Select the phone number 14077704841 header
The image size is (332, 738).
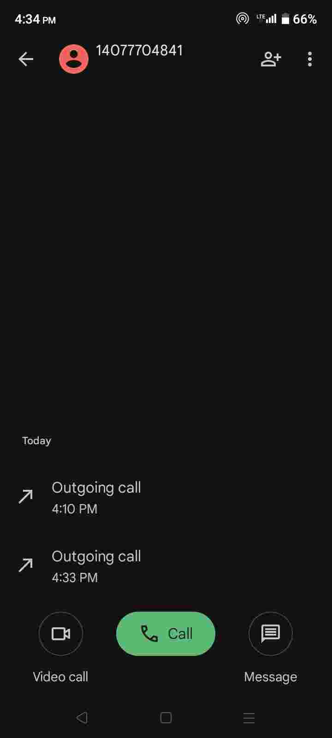[139, 50]
